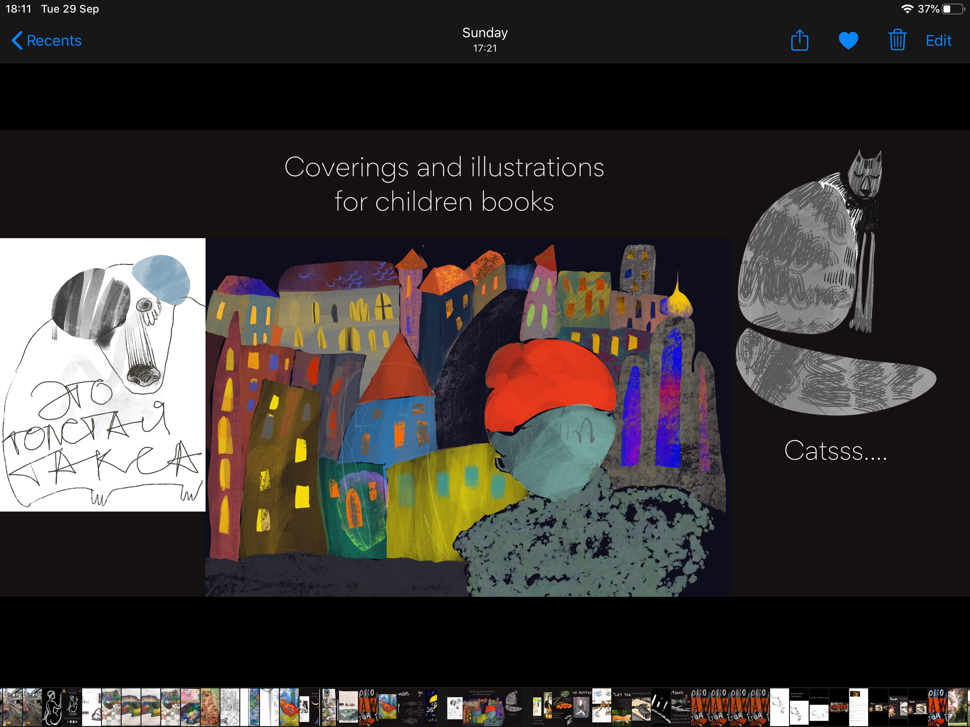Select the first child at fence thumbnail

click(12, 707)
